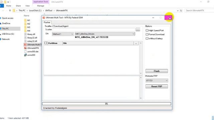Toggle select-all partitions checkbox

click(46, 43)
